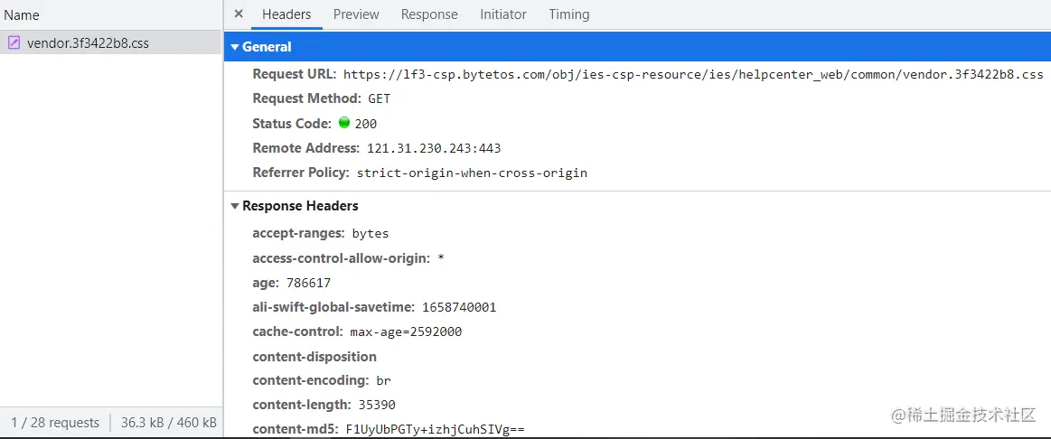The width and height of the screenshot is (1051, 439).
Task: Collapse the General section triangle
Action: click(x=235, y=47)
